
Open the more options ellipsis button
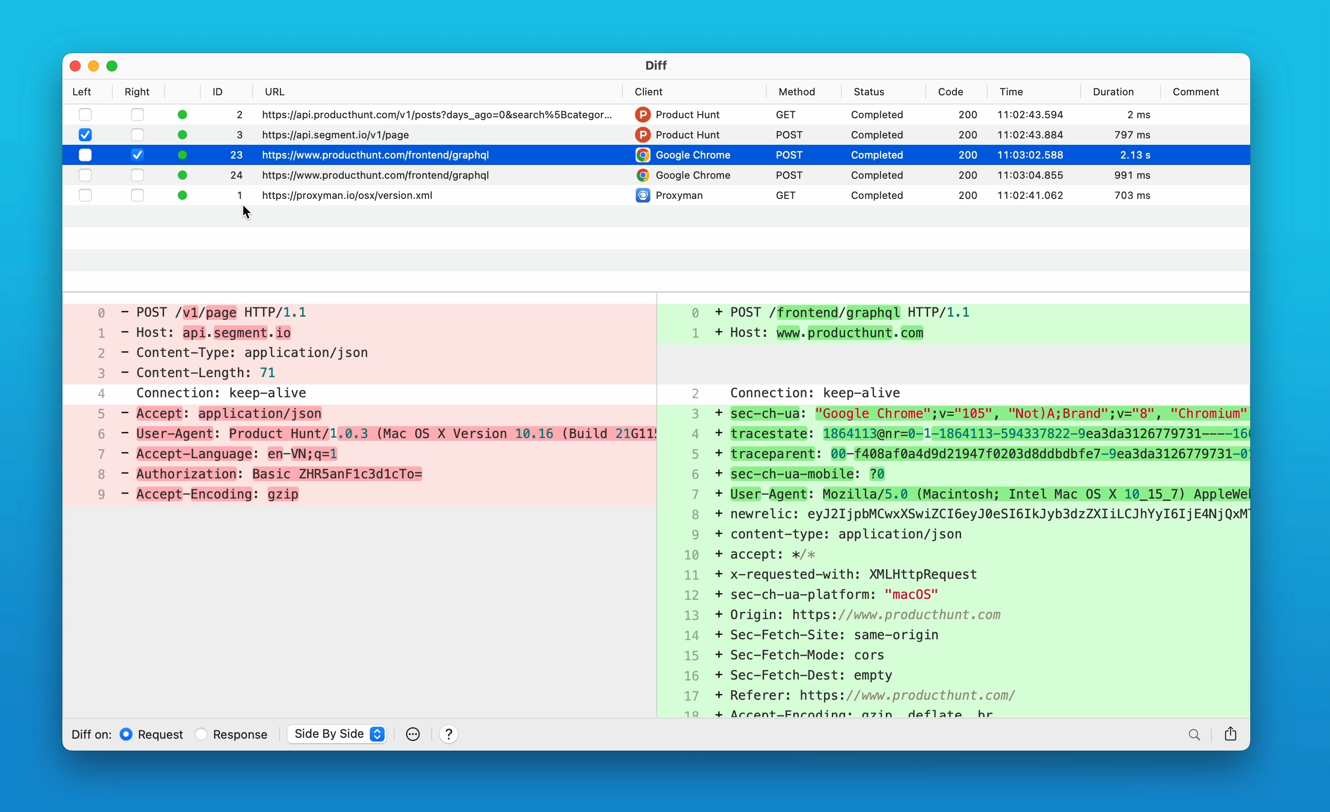coord(413,734)
